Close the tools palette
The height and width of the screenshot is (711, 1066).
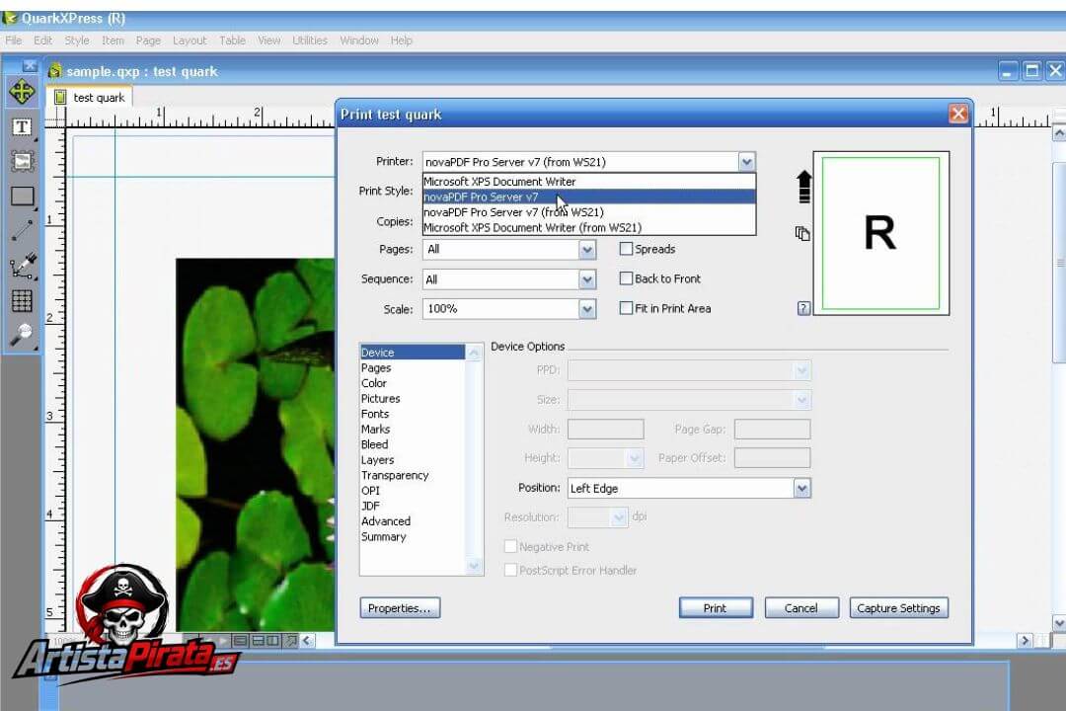coord(30,65)
